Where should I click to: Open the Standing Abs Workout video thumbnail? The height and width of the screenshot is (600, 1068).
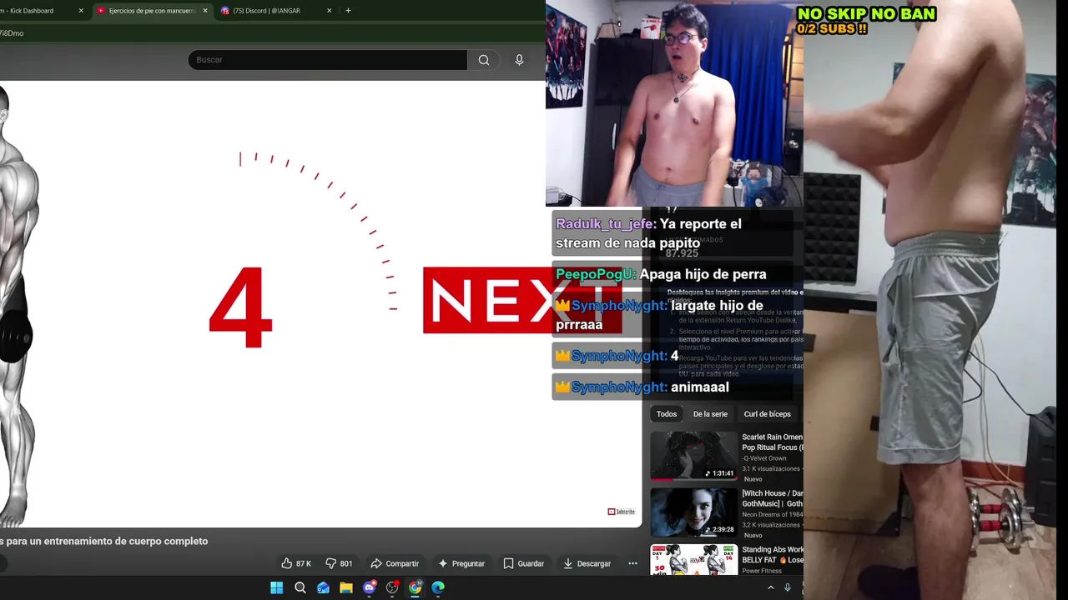694,559
